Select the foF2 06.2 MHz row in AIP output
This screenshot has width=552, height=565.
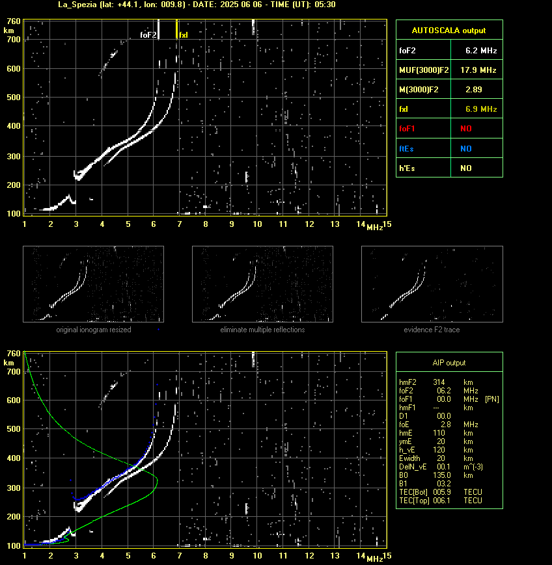click(439, 391)
